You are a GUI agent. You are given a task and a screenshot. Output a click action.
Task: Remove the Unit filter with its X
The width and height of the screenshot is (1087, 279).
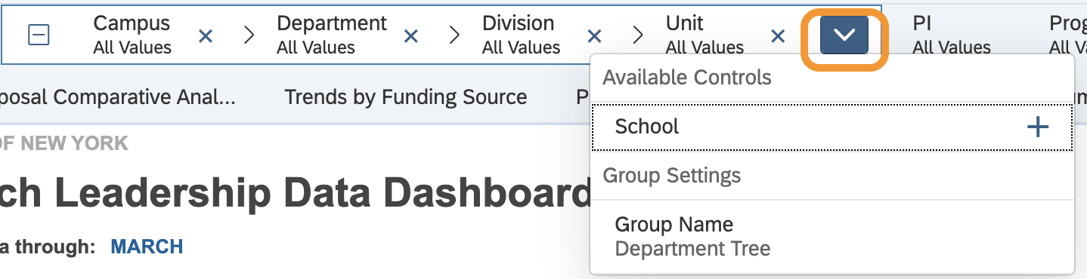(778, 35)
